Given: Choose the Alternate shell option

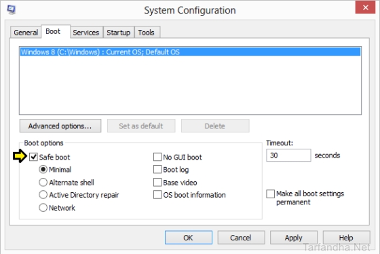Looking at the screenshot, I should pos(43,182).
